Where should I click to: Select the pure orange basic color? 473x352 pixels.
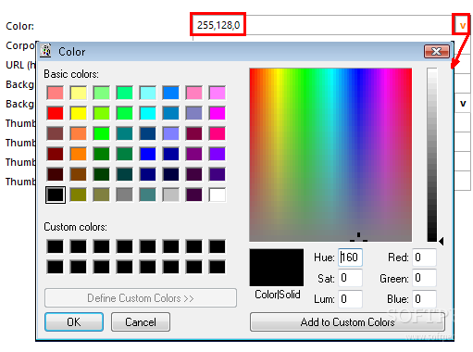pos(79,154)
